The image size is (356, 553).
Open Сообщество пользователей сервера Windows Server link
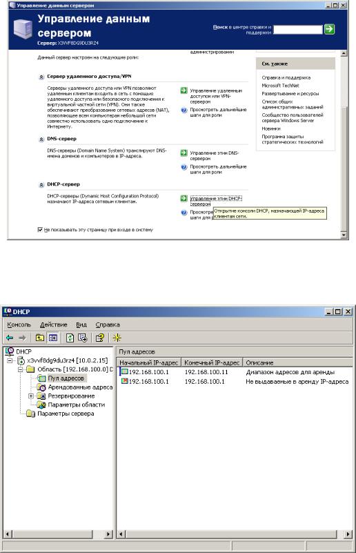point(293,117)
